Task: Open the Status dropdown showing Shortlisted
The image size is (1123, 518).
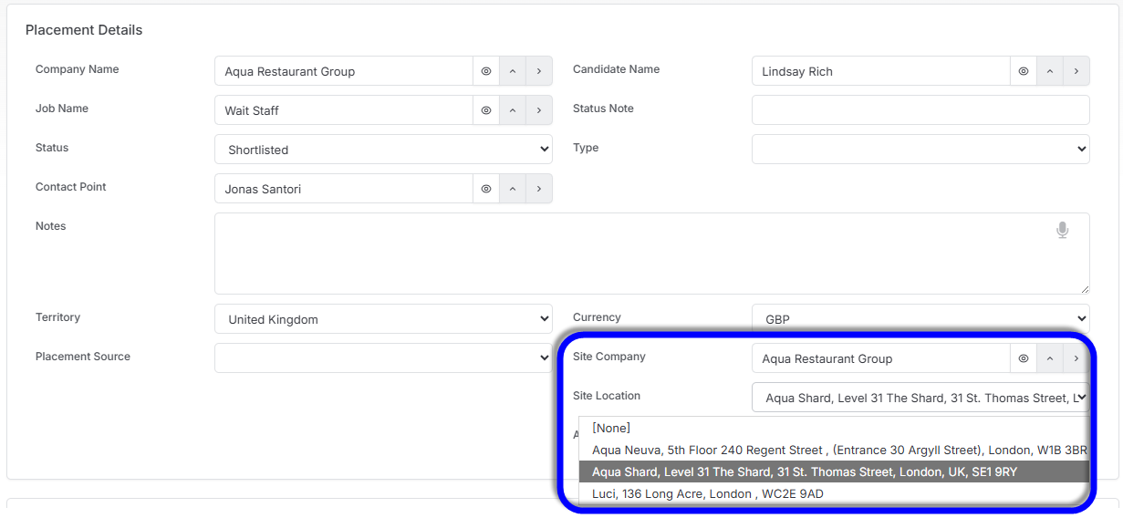Action: pyautogui.click(x=383, y=150)
